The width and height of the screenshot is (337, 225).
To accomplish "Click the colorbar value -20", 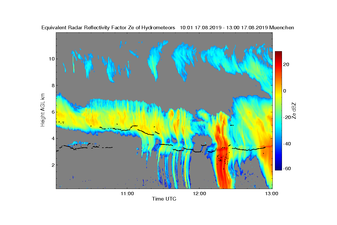I will pos(287,117).
